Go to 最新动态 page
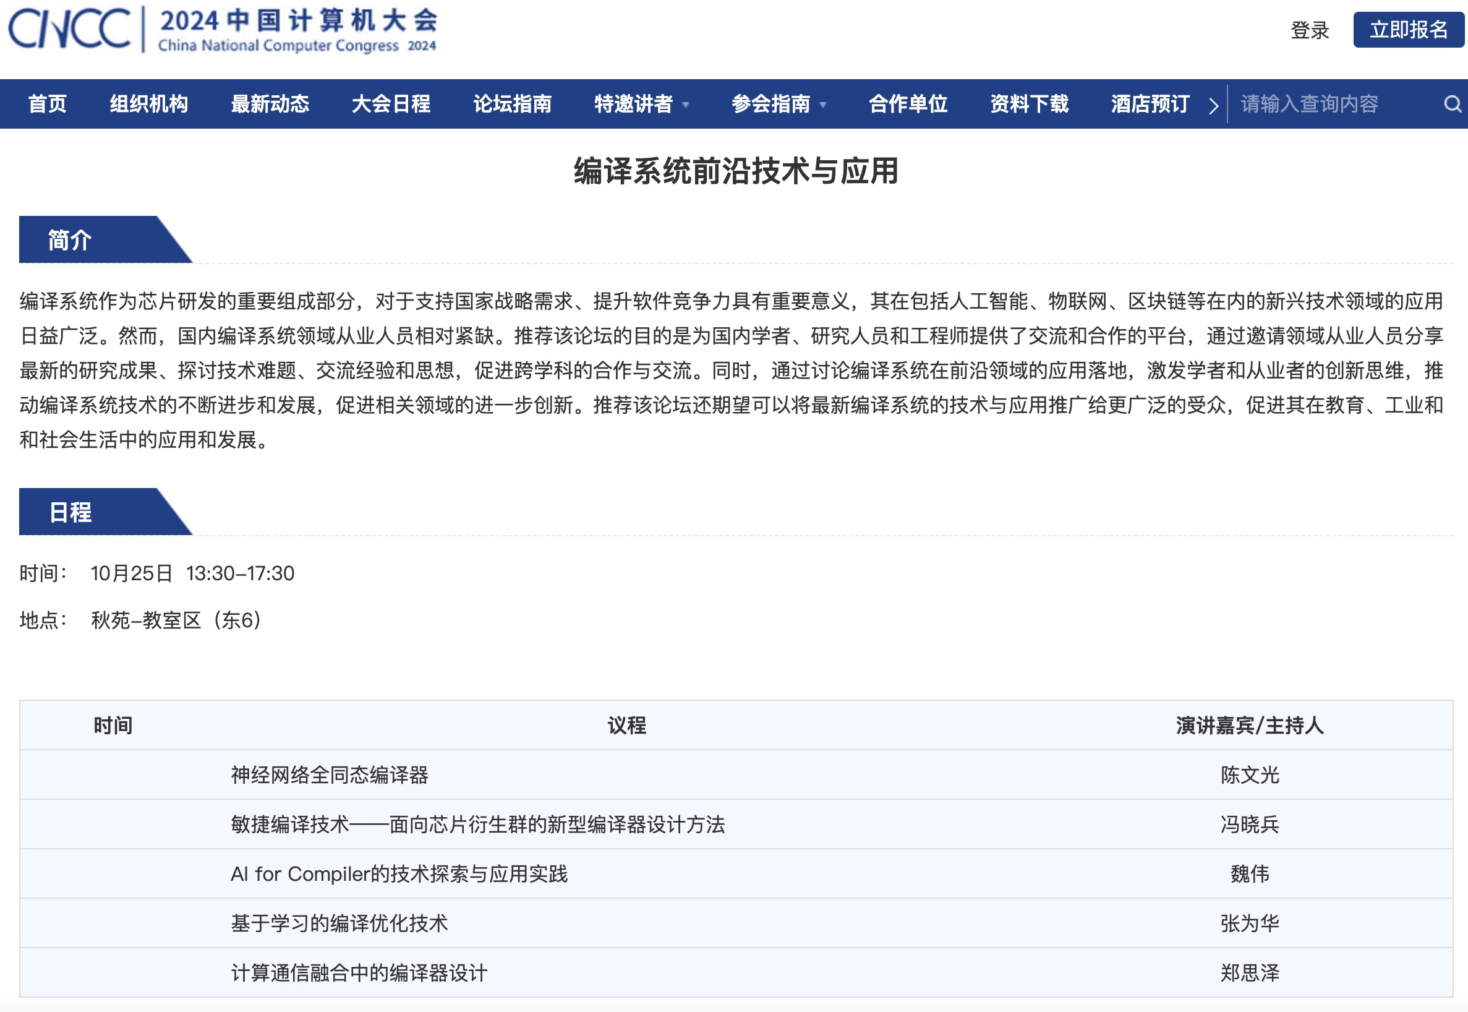Screen dimensions: 1468x1012 [270, 104]
